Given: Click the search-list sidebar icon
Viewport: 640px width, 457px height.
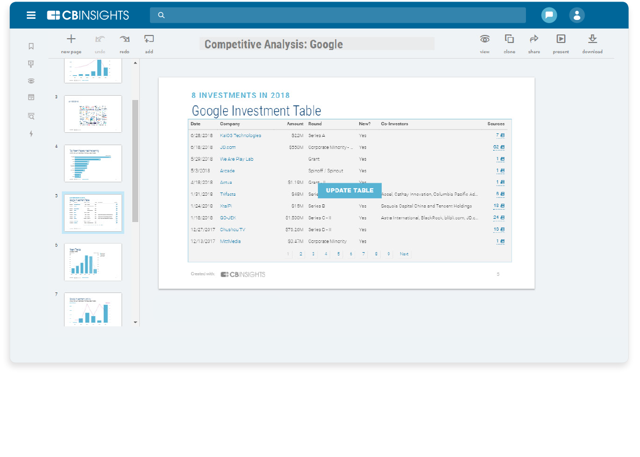Looking at the screenshot, I should pos(31,116).
